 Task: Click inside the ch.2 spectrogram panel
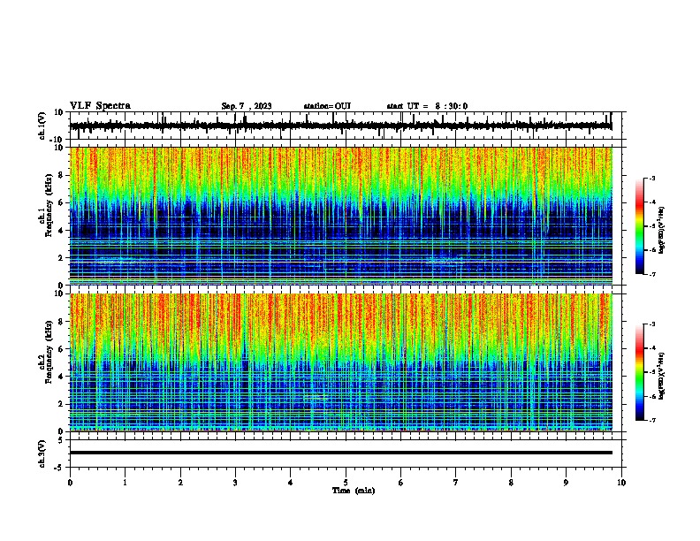(x=341, y=362)
